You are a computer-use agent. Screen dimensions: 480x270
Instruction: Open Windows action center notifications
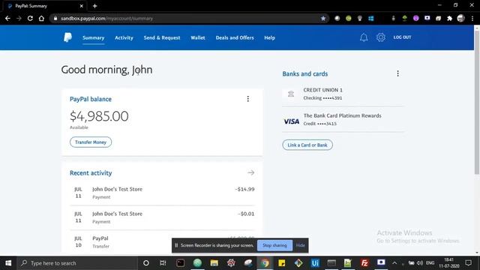[x=468, y=263]
